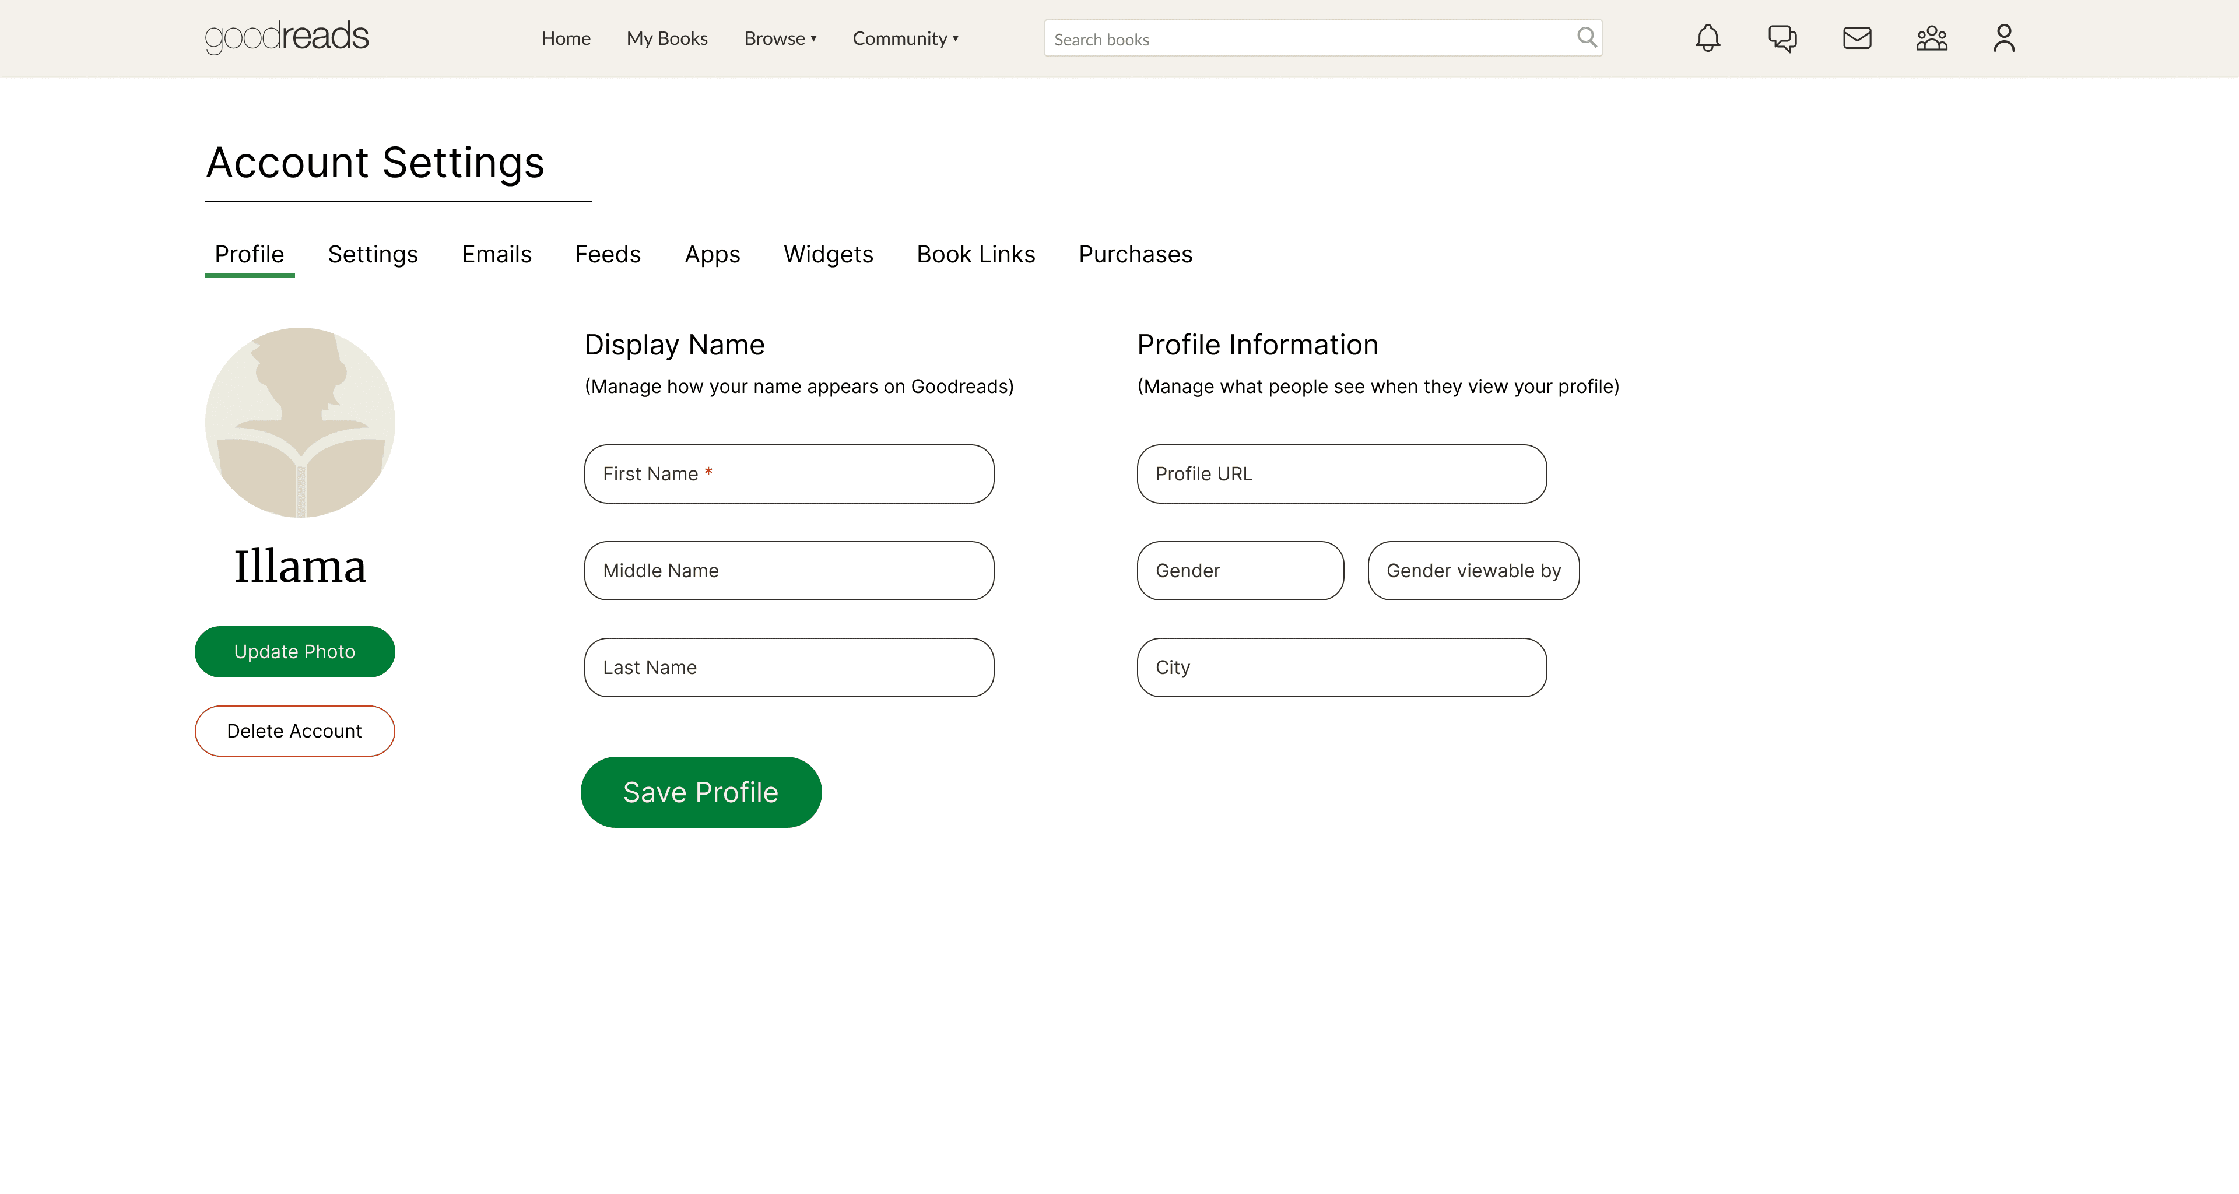Image resolution: width=2239 pixels, height=1194 pixels.
Task: Click the Save Profile button
Action: tap(700, 792)
